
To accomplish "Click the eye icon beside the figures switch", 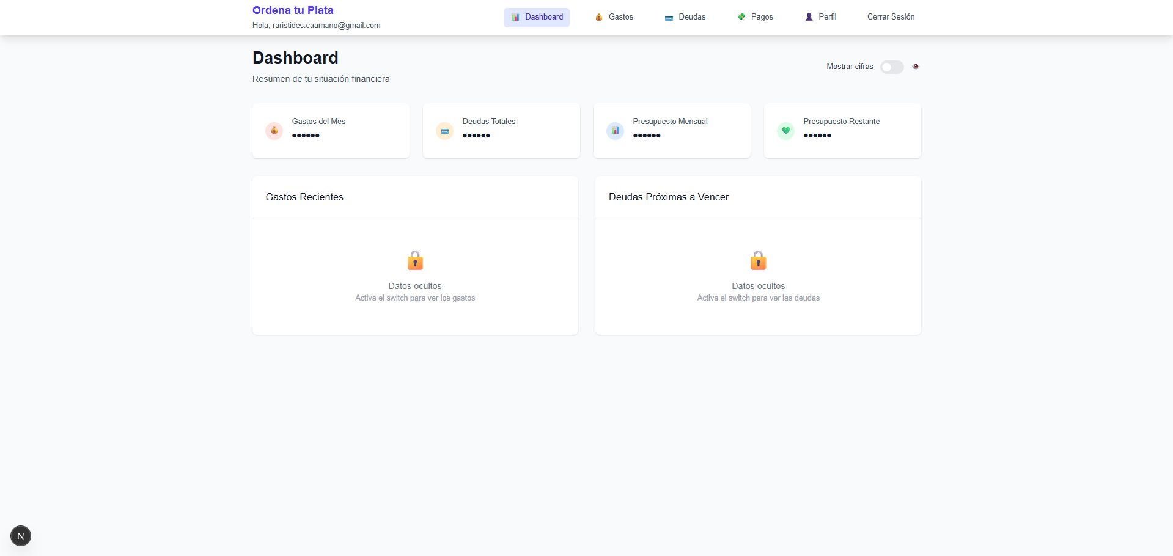I will point(915,67).
